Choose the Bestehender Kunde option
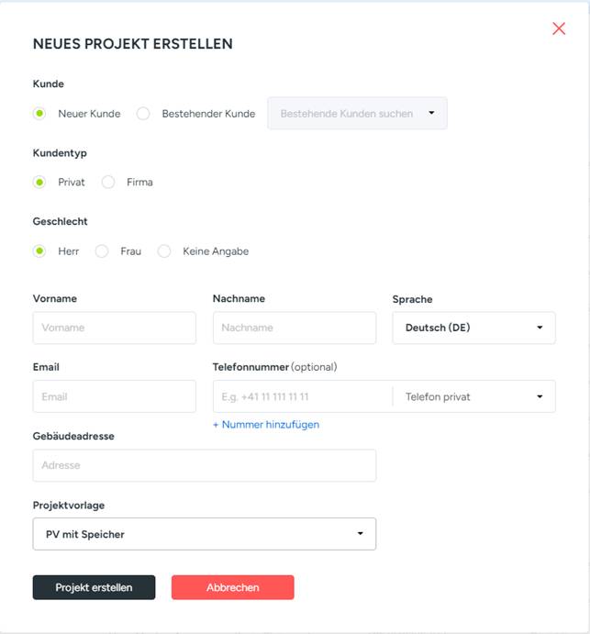This screenshot has height=634, width=590. [x=143, y=114]
